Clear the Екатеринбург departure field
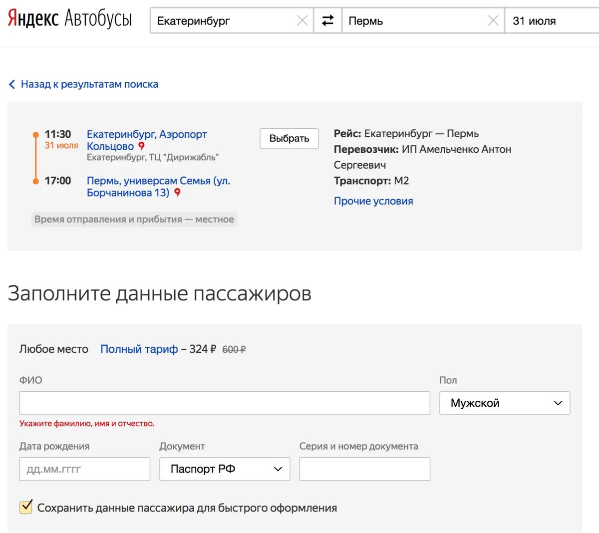599x533 pixels. coord(302,20)
